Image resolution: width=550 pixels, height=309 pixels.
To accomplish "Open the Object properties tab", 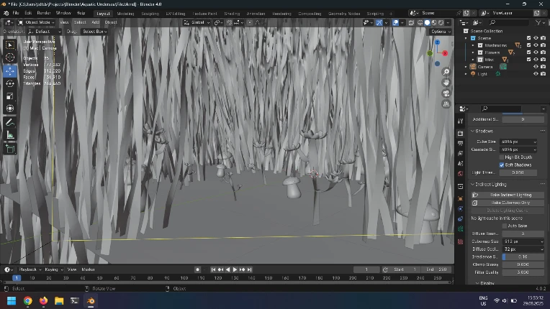I will pyautogui.click(x=461, y=199).
